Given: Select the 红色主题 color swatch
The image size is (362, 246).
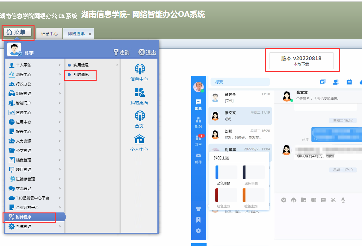Looking at the screenshot, I should click(226, 195).
